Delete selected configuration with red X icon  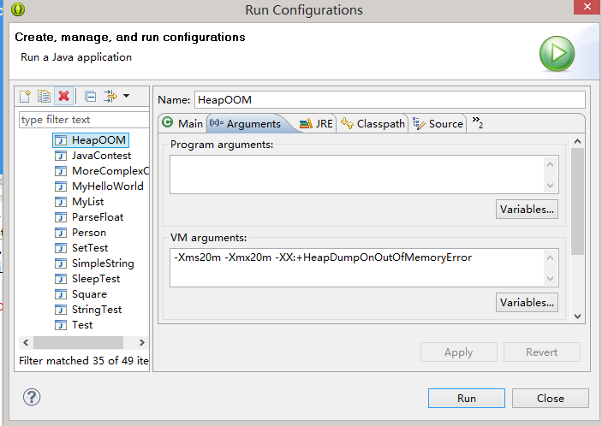[x=63, y=96]
